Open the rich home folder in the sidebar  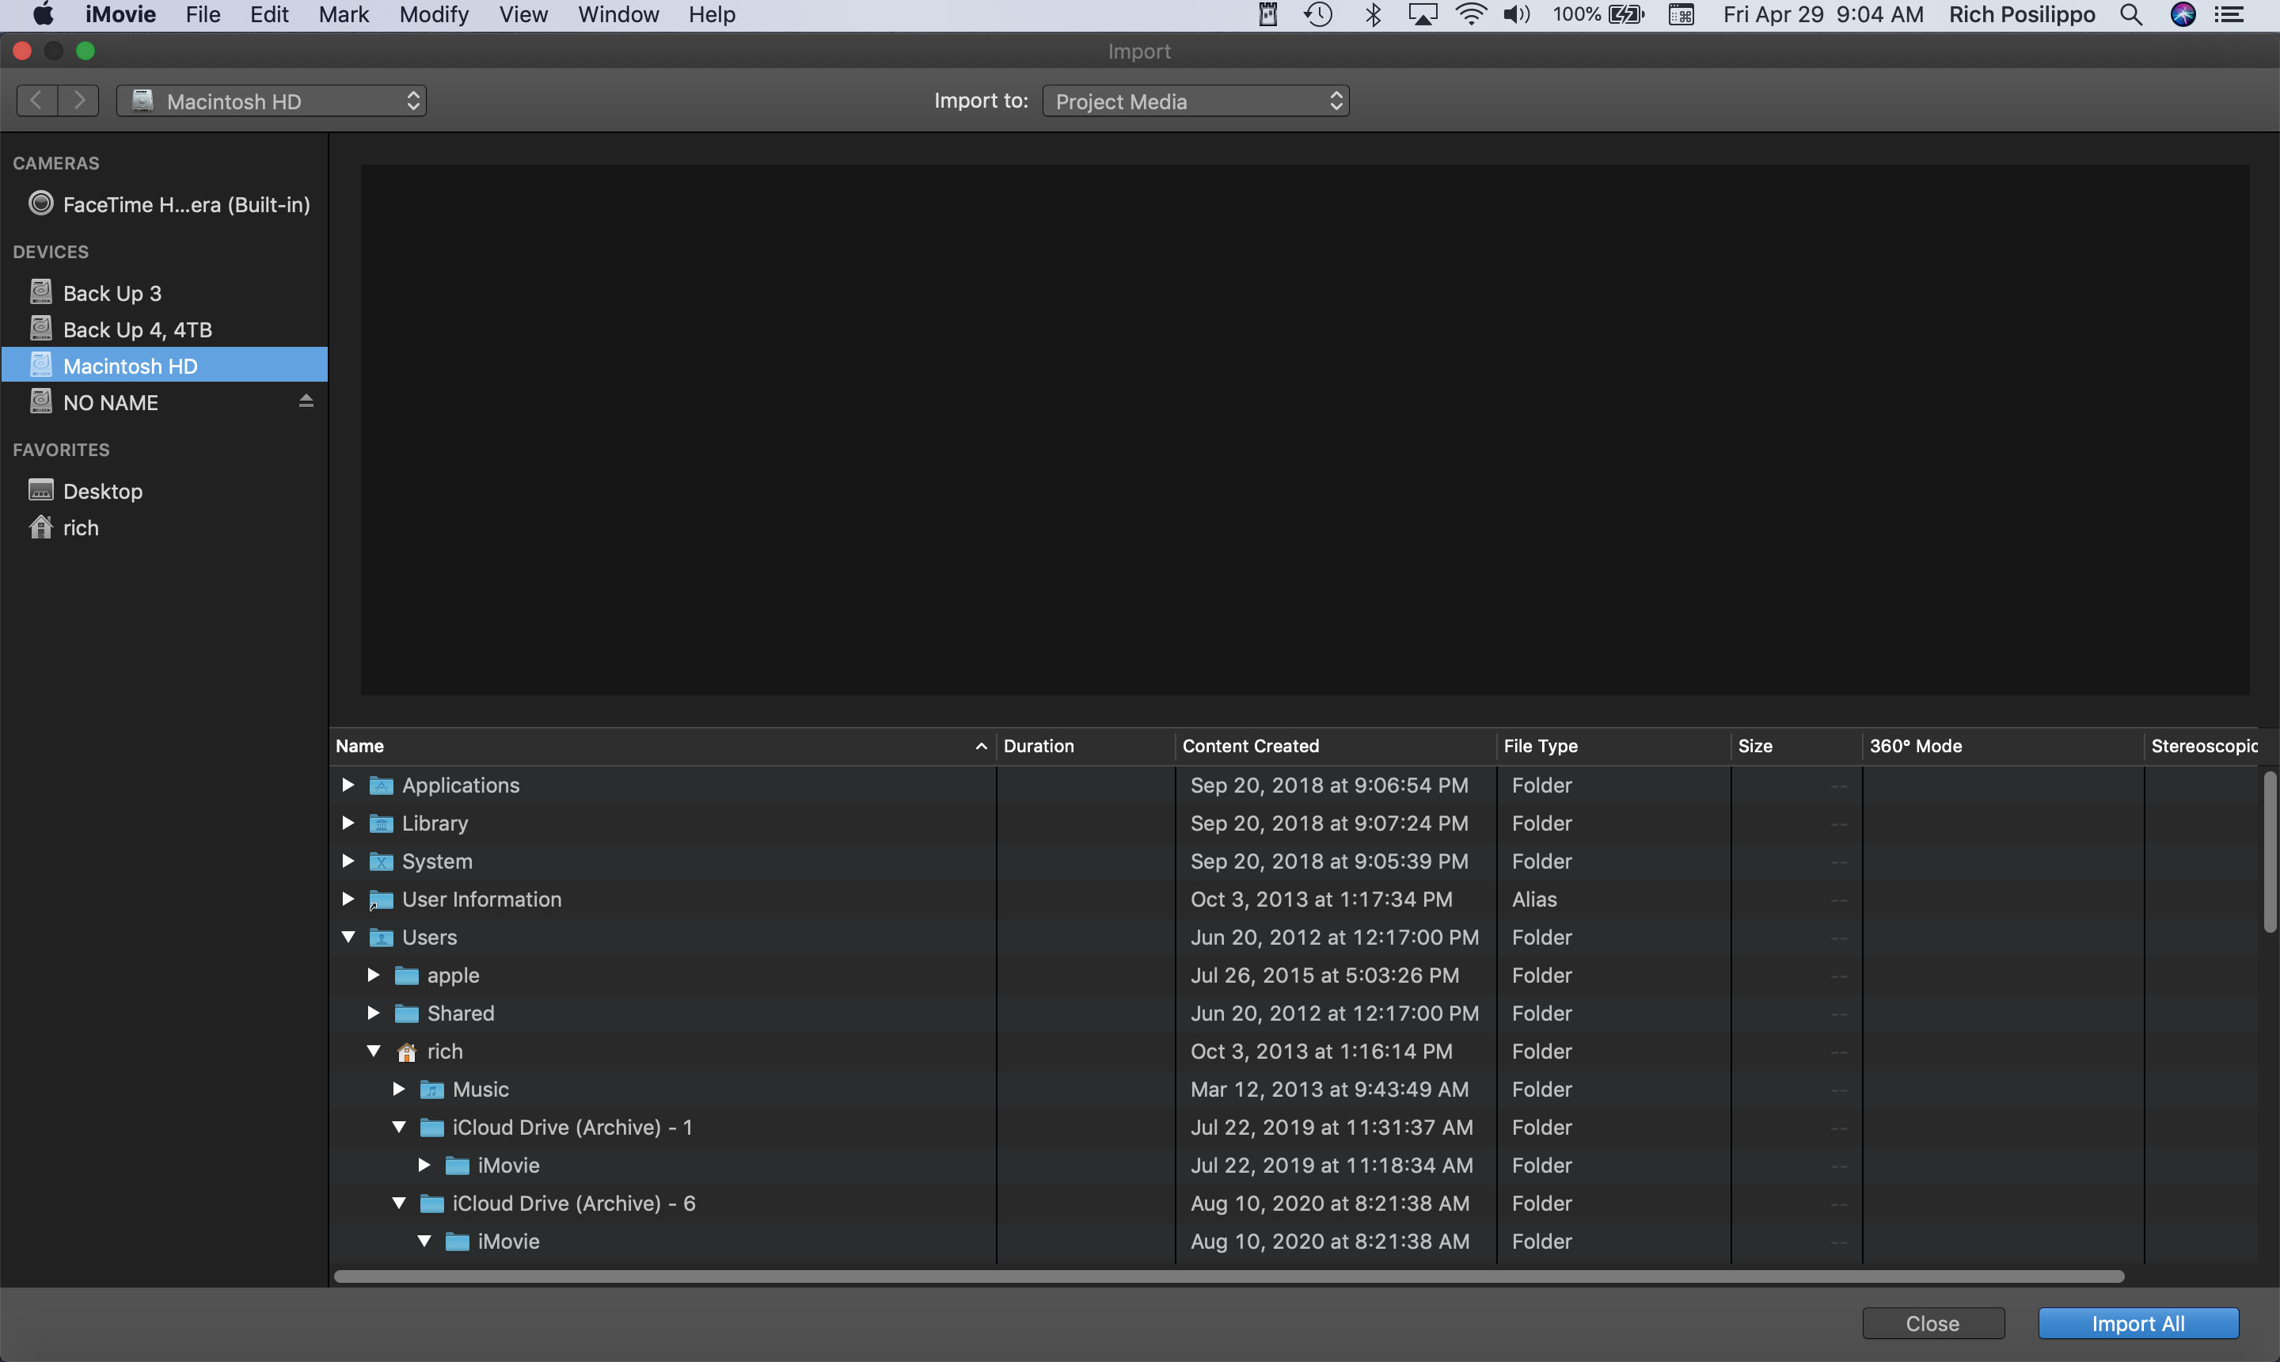[80, 527]
